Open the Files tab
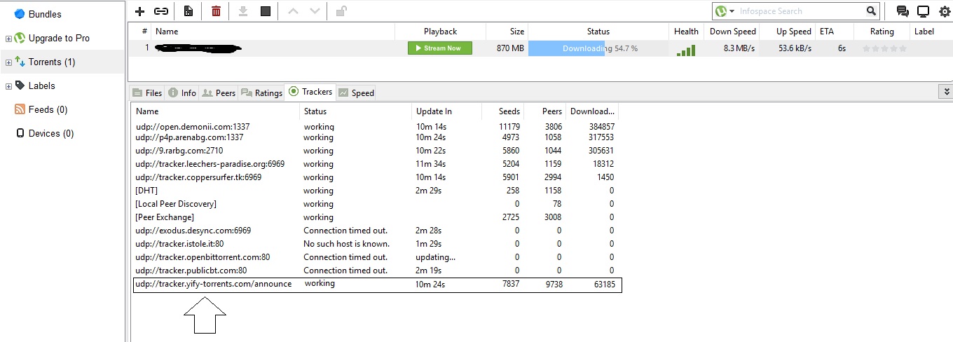Image resolution: width=953 pixels, height=342 pixels. pos(146,93)
